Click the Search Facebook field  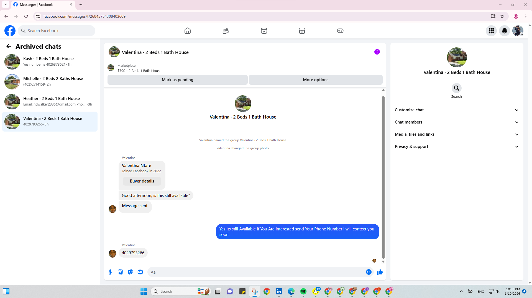pyautogui.click(x=57, y=31)
